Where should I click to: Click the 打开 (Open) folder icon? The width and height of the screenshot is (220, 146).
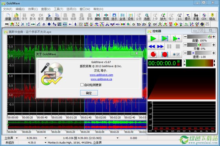pos(16,17)
